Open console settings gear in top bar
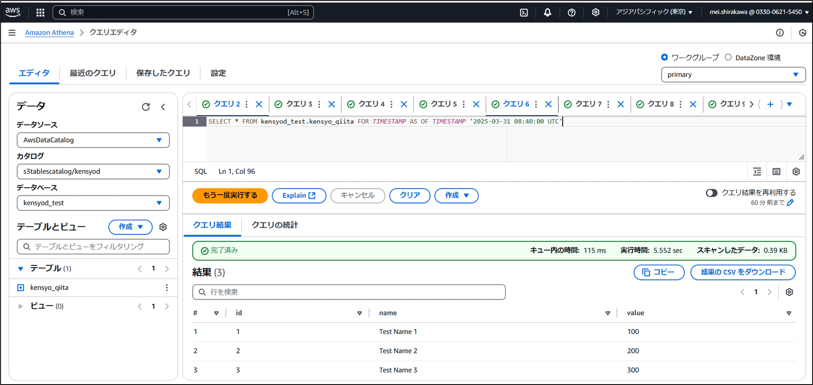The image size is (813, 385). pyautogui.click(x=595, y=12)
